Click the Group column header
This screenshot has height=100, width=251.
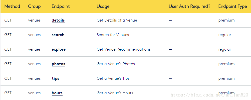[x=34, y=7]
